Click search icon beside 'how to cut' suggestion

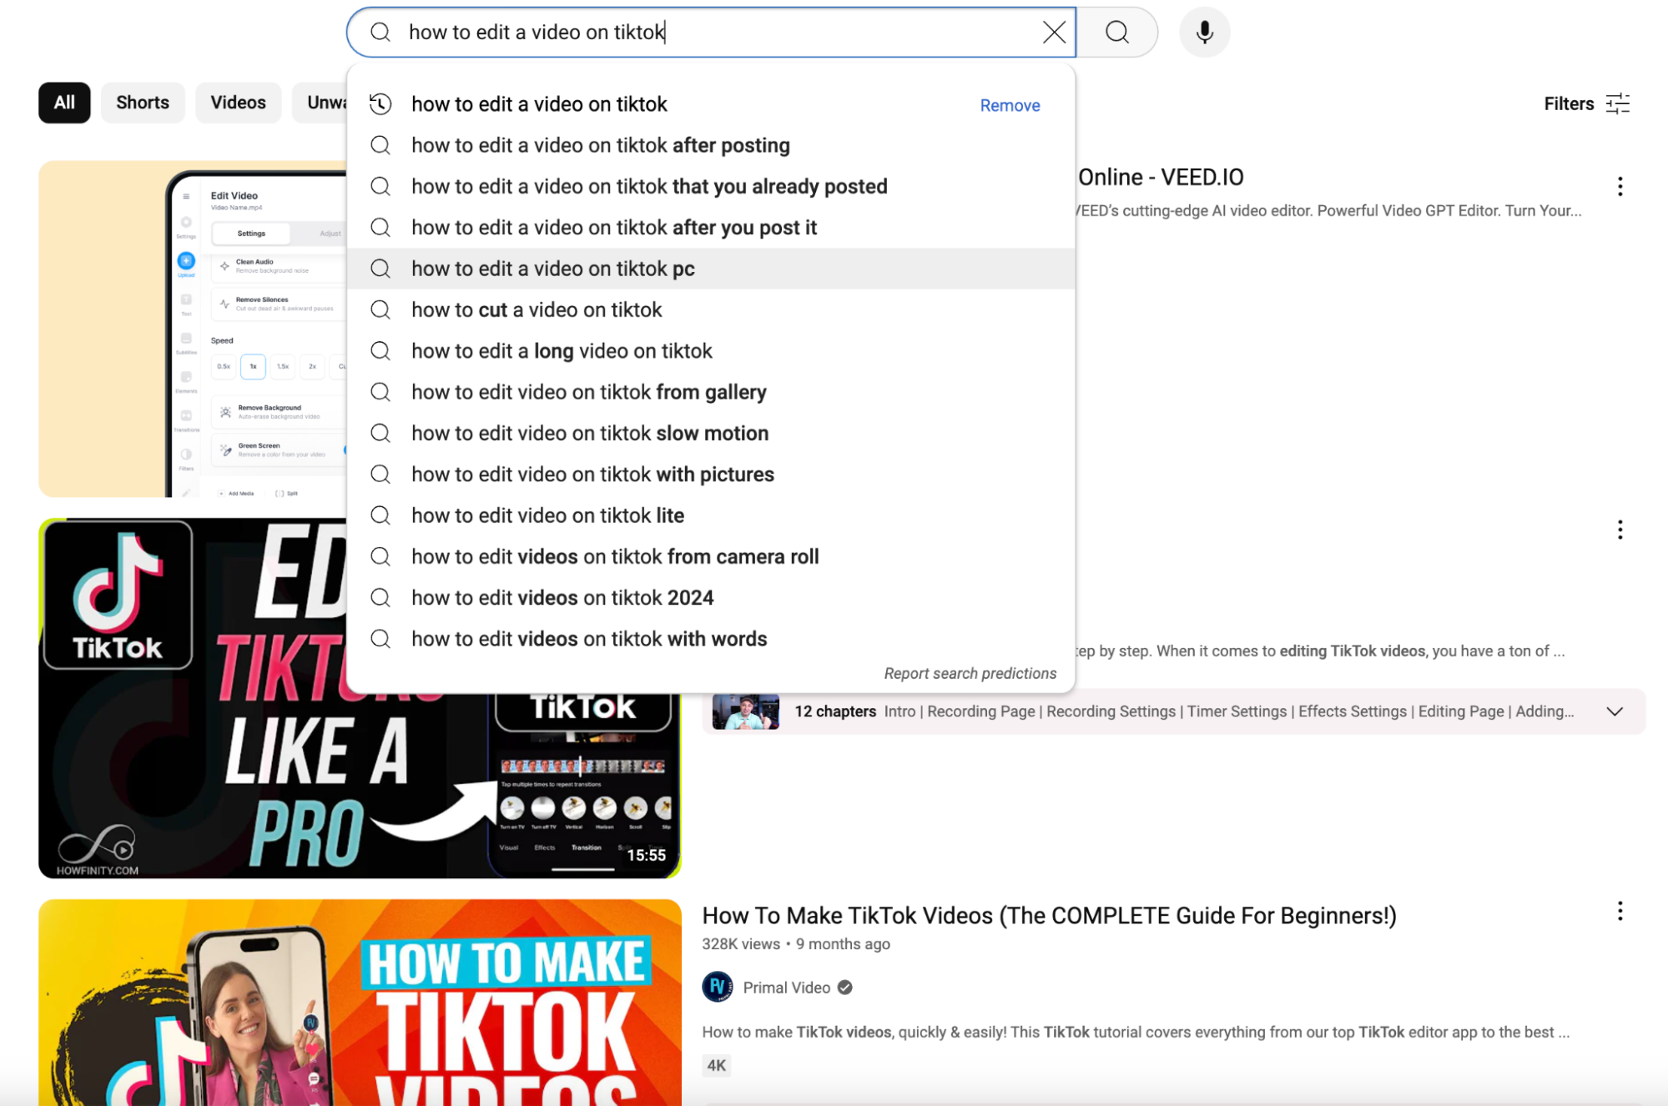point(380,309)
